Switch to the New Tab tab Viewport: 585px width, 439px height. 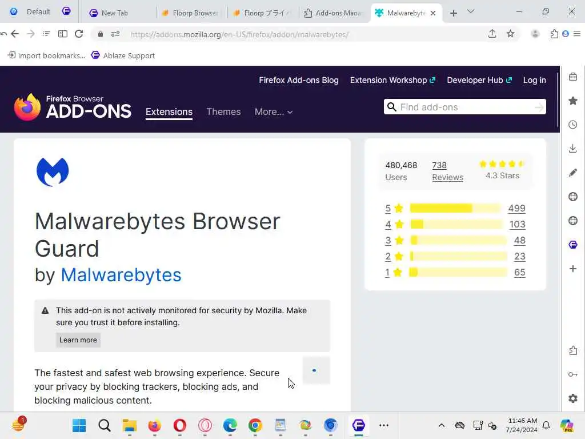click(114, 13)
